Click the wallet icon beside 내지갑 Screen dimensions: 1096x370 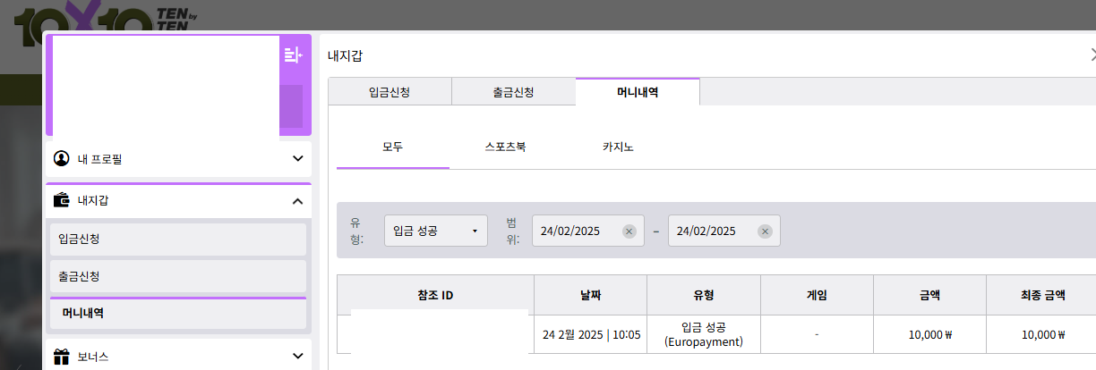pyautogui.click(x=61, y=200)
